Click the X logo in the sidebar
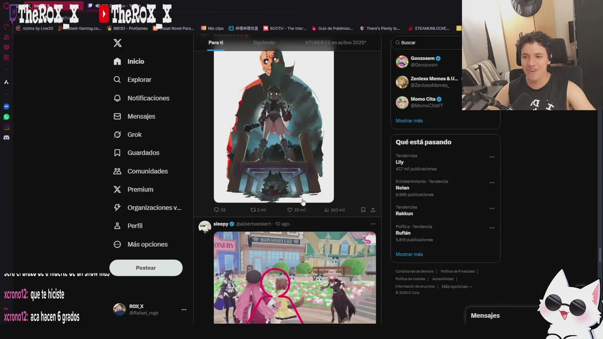This screenshot has height=339, width=603. click(118, 43)
